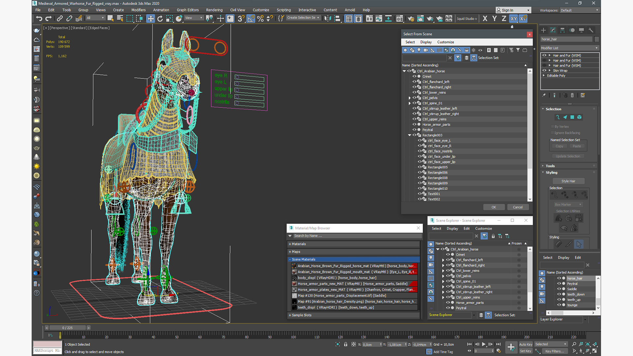Viewport: 633px width, 356px height.
Task: Click the Rotate tool in main toolbar
Action: click(160, 18)
